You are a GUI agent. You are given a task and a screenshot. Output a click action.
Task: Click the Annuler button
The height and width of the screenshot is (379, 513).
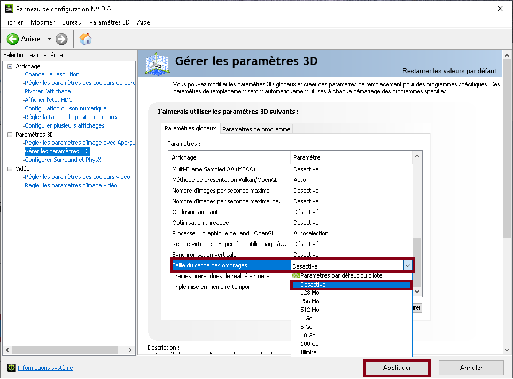[x=471, y=368]
